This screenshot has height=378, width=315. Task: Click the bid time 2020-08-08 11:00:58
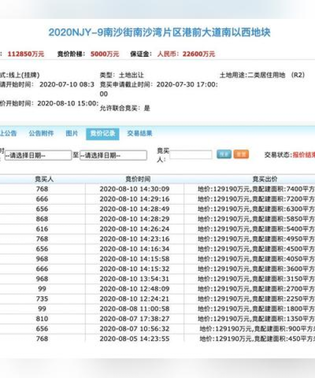point(134,309)
